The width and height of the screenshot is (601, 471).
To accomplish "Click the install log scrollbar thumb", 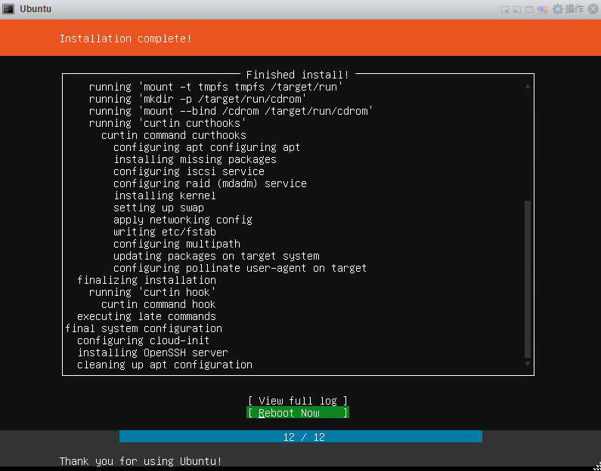I will coord(528,279).
